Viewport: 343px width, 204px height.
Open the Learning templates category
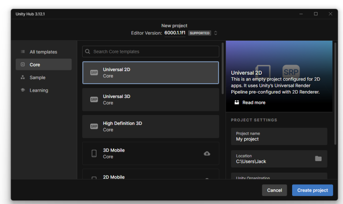pos(39,90)
